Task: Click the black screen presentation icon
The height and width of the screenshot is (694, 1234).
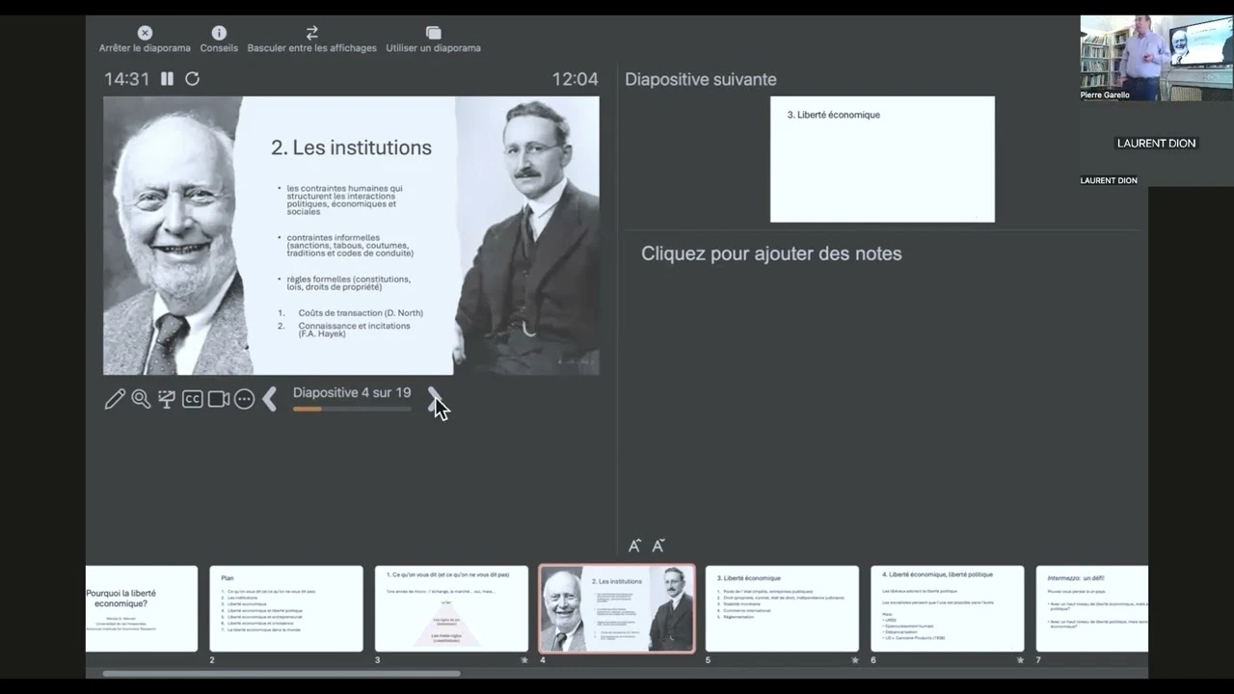Action: click(x=167, y=399)
